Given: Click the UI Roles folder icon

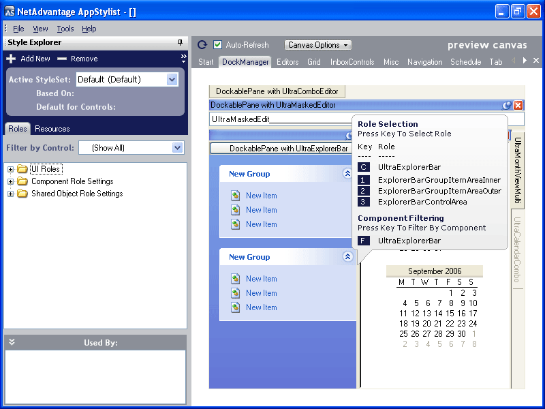Looking at the screenshot, I should click(22, 168).
